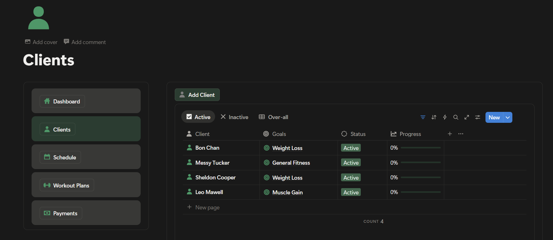This screenshot has height=240, width=553.
Task: Click Messy Tucker's Active status tag
Action: click(x=351, y=162)
